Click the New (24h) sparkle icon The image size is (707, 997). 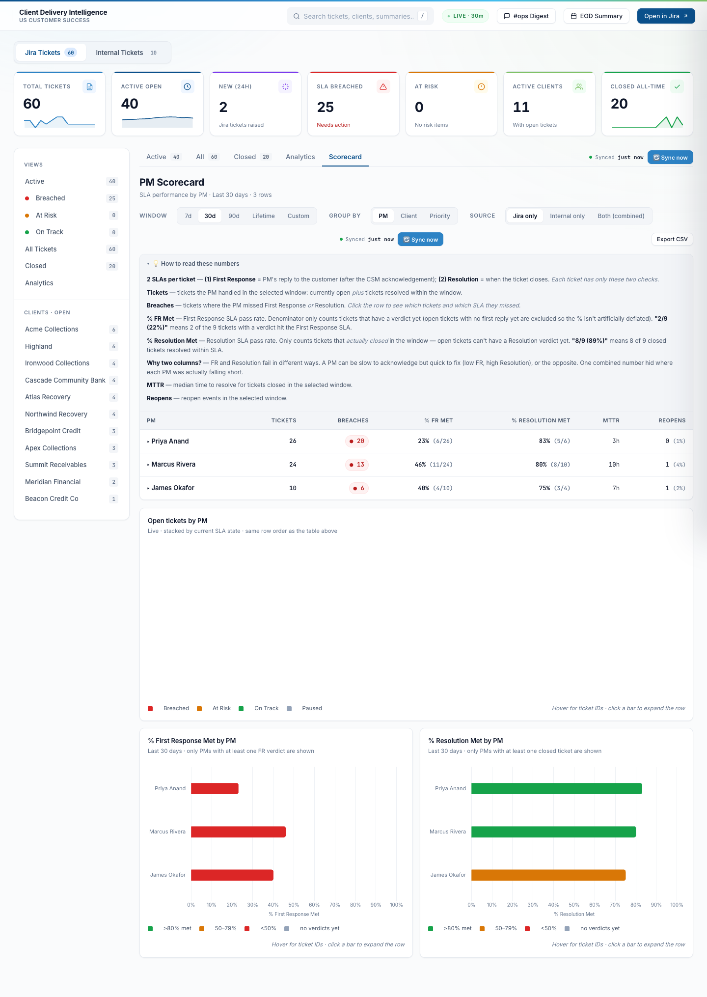(285, 86)
